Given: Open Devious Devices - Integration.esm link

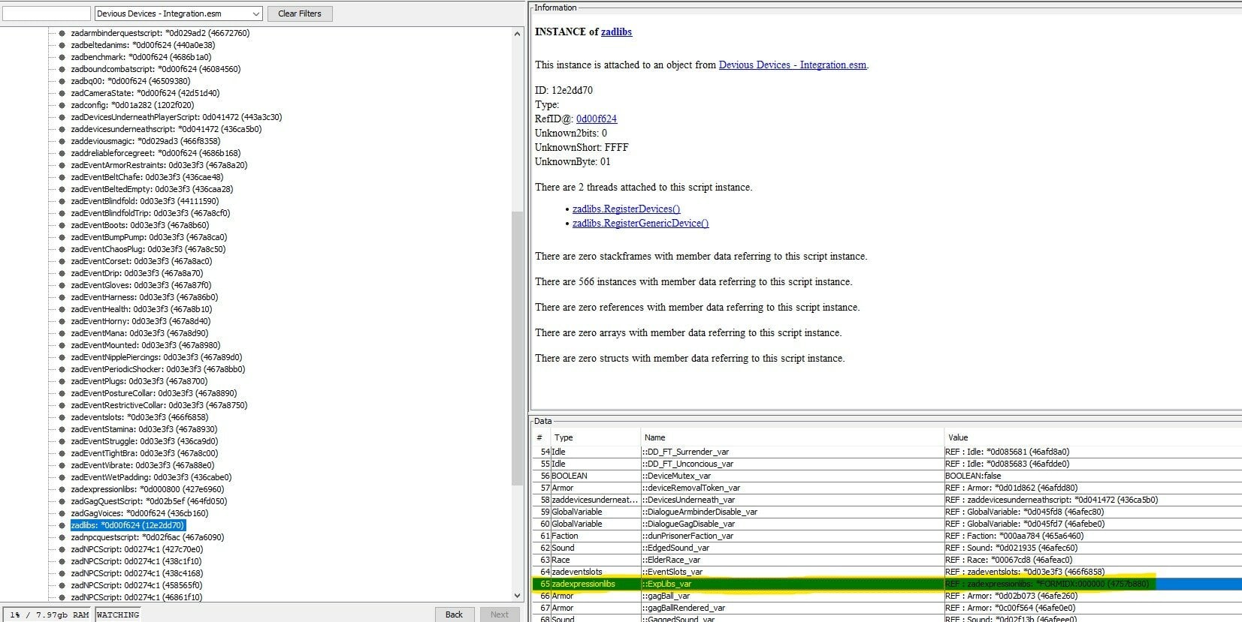Looking at the screenshot, I should pos(793,65).
